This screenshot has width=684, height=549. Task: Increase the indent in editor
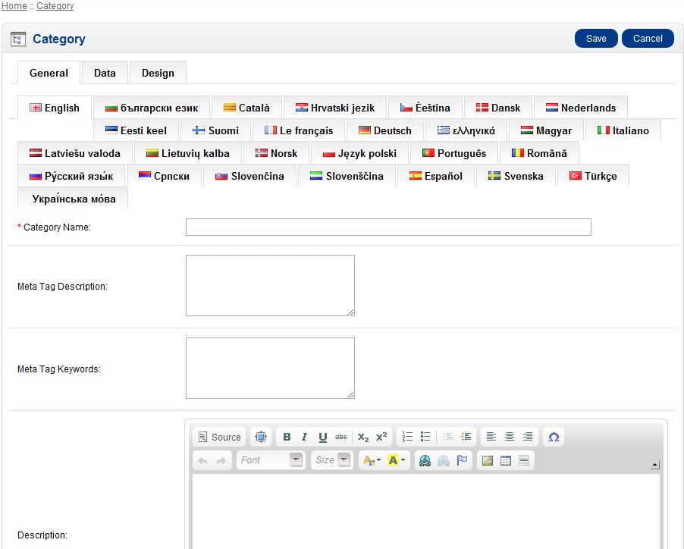pyautogui.click(x=466, y=437)
